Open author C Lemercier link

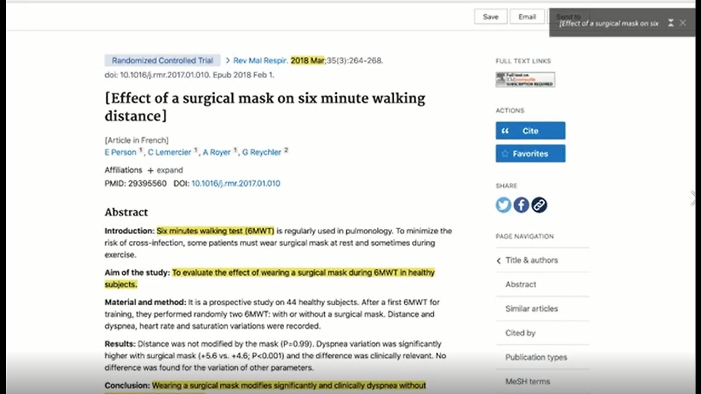170,152
